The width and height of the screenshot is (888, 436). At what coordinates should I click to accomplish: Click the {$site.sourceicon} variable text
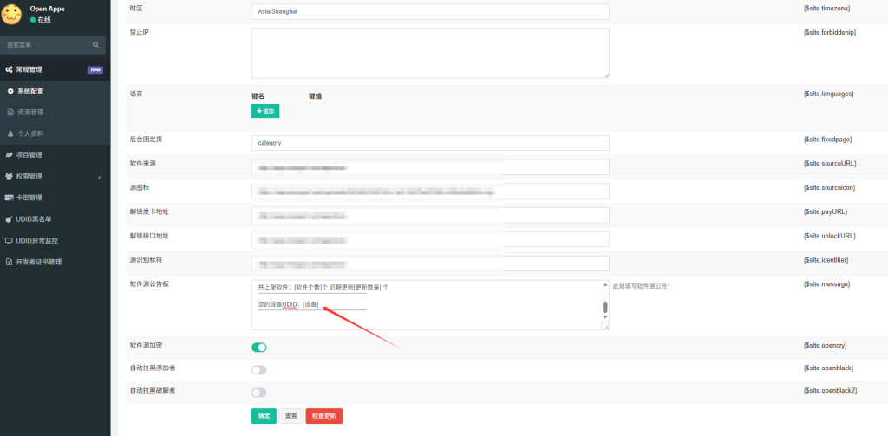[x=829, y=187]
